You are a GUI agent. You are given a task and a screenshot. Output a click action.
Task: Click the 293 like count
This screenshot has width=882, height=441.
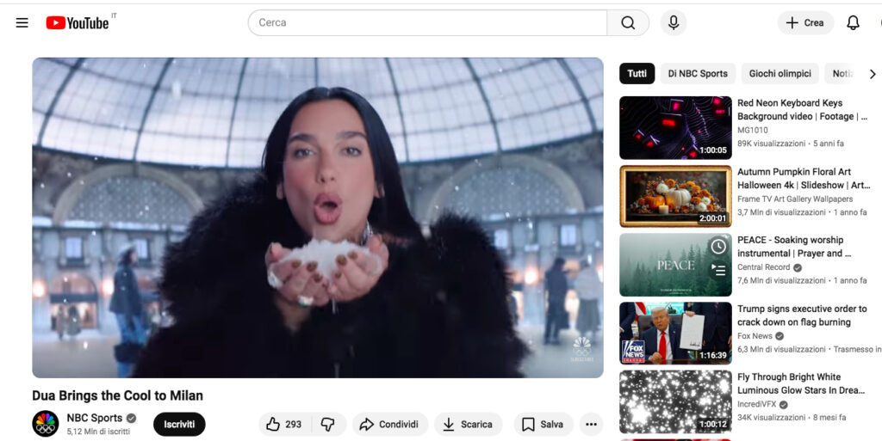click(293, 424)
